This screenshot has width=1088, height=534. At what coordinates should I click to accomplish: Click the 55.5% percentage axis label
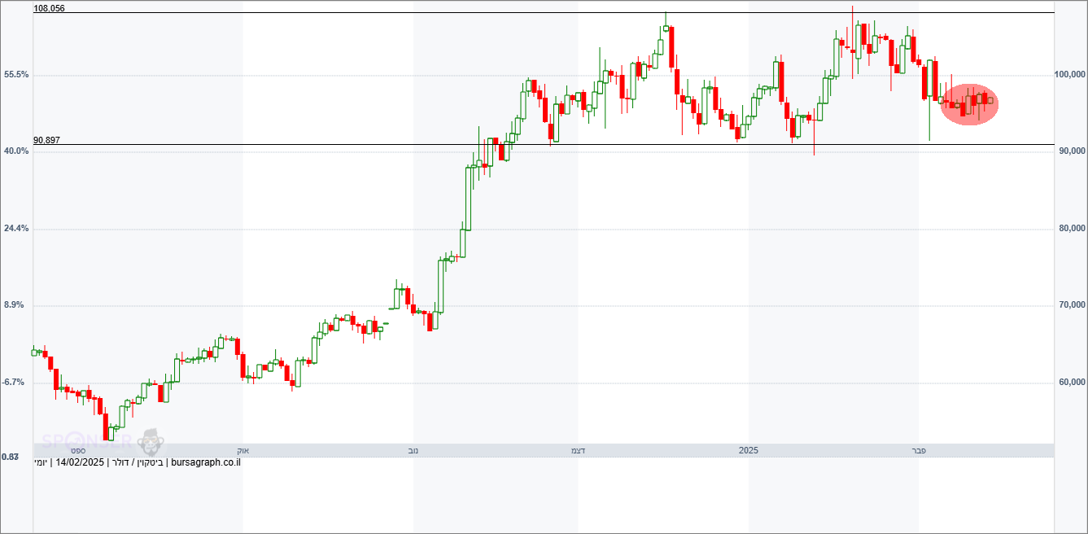16,74
